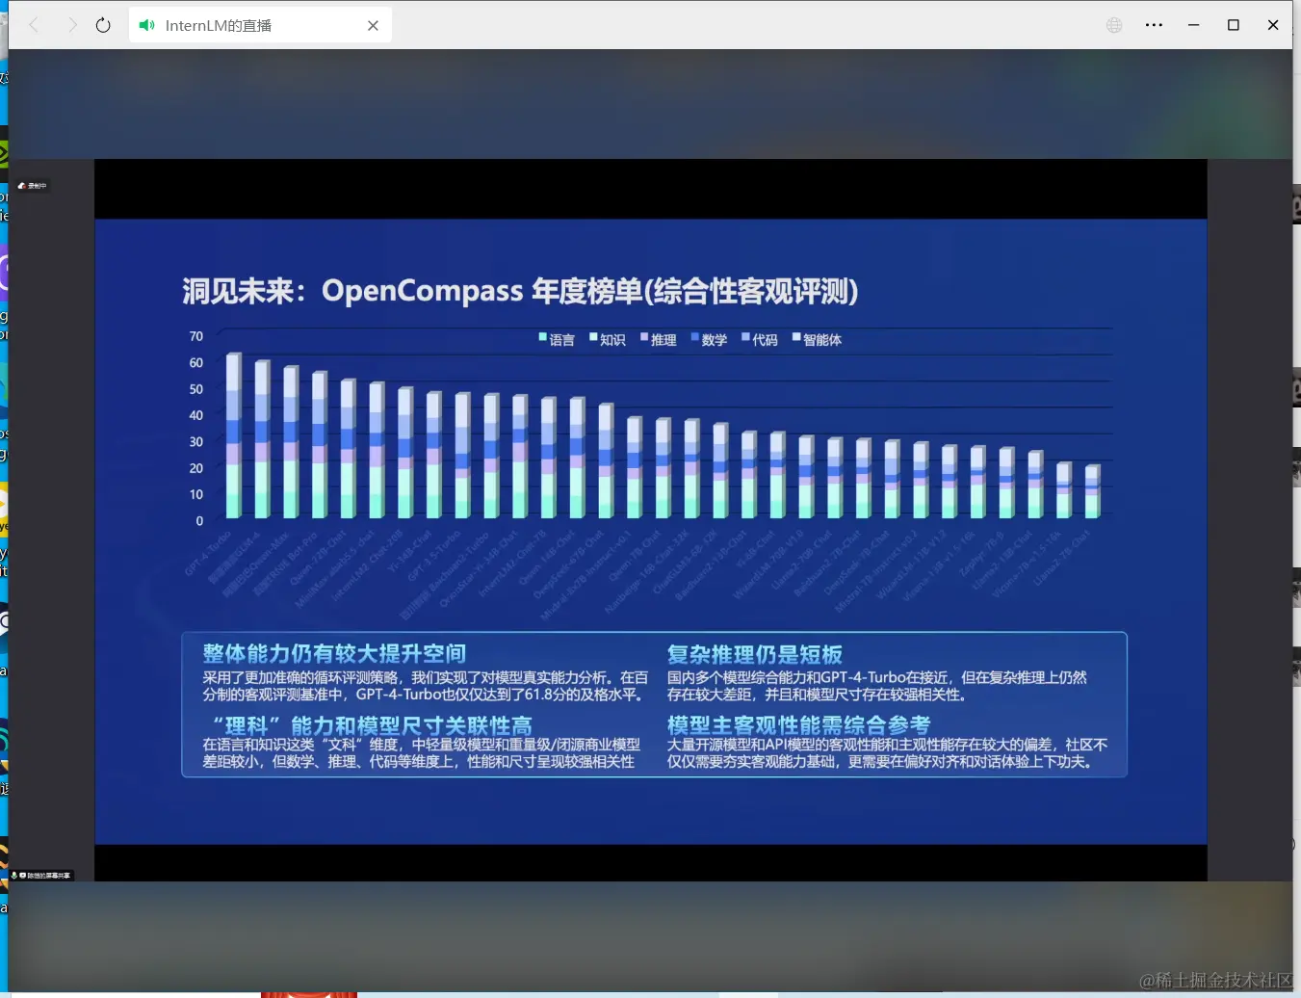The image size is (1301, 998).
Task: Click the heading "理科"能力和模型尺寸关联性高
Action: pos(372,725)
